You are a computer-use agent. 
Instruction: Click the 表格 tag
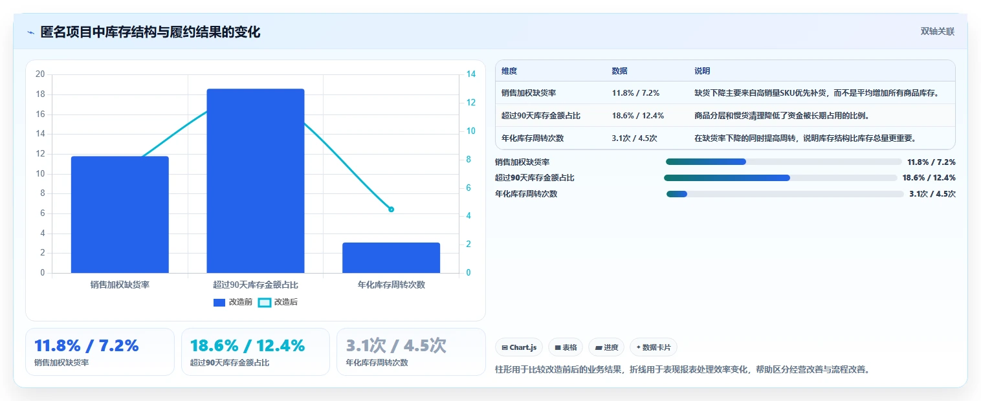(x=566, y=347)
